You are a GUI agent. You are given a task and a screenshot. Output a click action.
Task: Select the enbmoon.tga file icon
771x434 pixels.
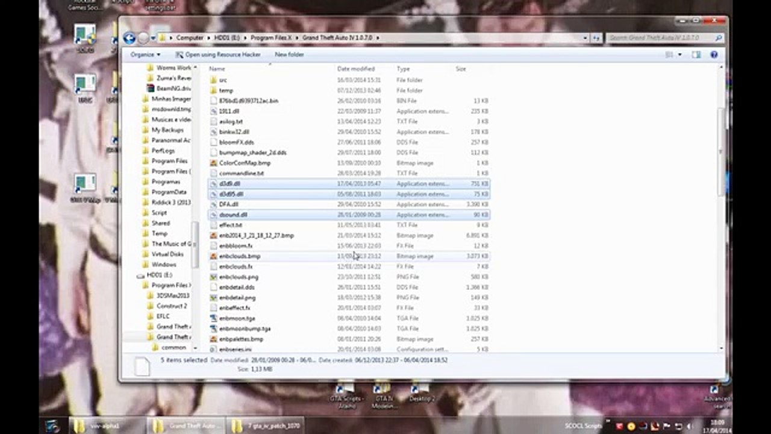tap(213, 318)
